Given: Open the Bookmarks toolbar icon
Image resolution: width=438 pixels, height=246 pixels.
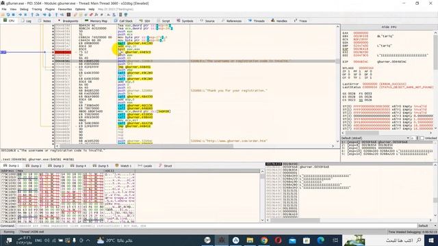Looking at the screenshot, I should coord(91,14).
